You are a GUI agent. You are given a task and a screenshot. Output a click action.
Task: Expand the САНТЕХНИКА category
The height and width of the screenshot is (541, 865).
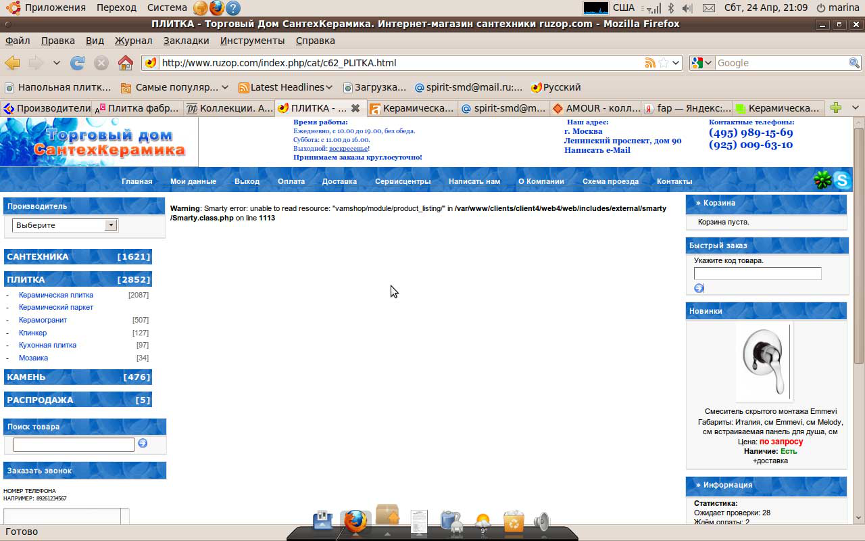click(78, 257)
